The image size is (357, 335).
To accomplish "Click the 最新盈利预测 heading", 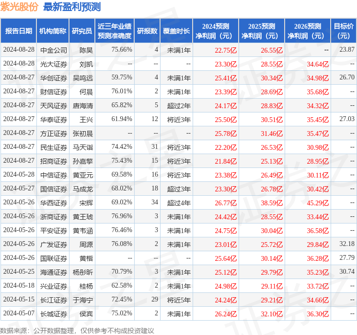I will (x=72, y=7).
